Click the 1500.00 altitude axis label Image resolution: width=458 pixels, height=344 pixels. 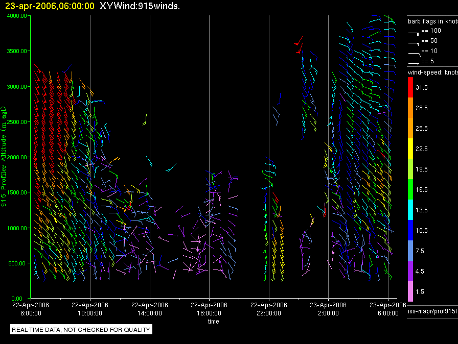pos(17,192)
